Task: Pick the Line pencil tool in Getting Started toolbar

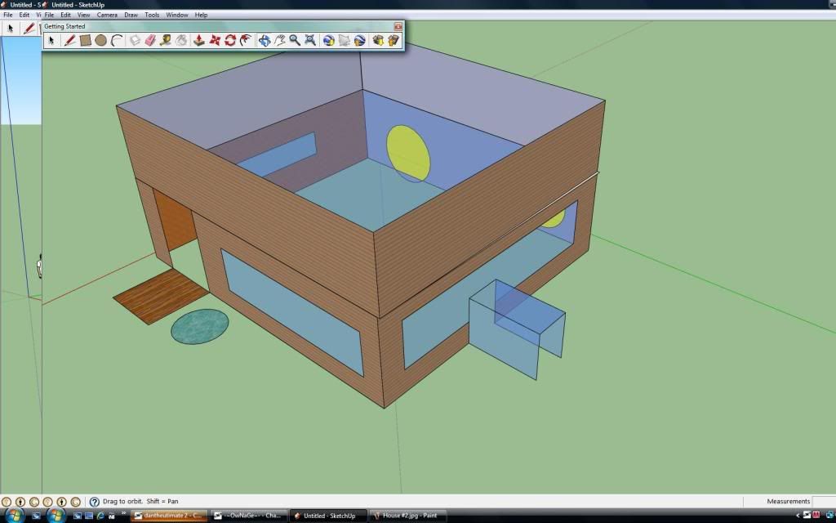Action: (69, 40)
